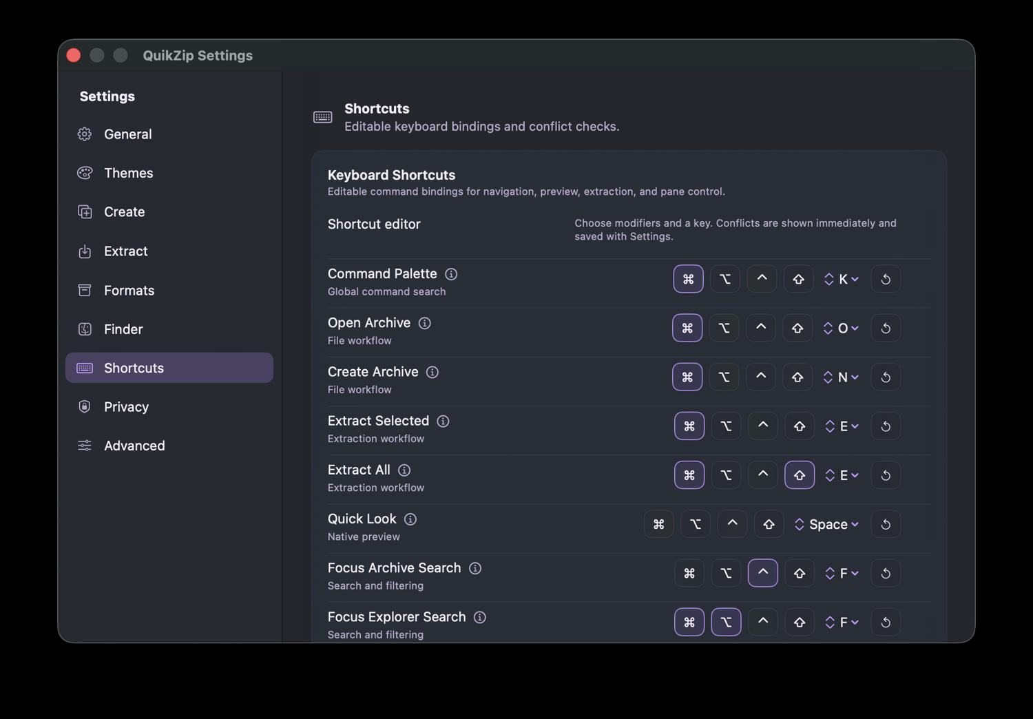Toggle Command modifier for Create Archive

[x=687, y=377]
